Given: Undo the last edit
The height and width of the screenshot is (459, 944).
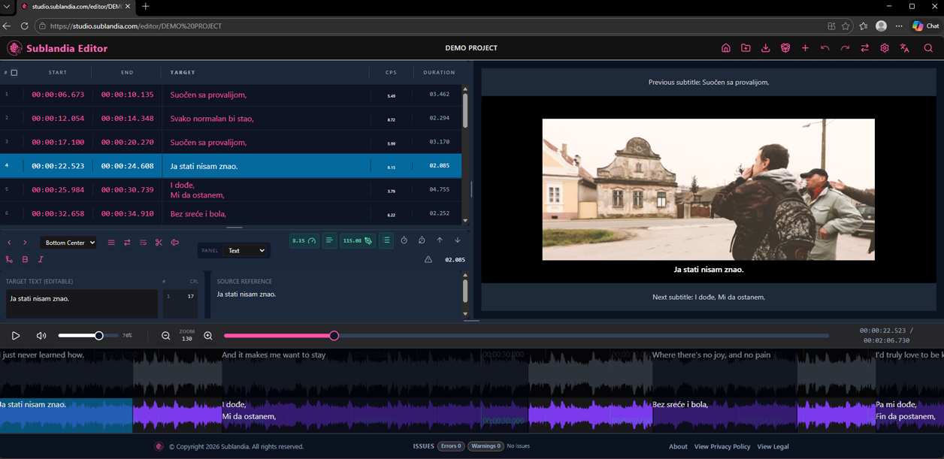Looking at the screenshot, I should [824, 47].
